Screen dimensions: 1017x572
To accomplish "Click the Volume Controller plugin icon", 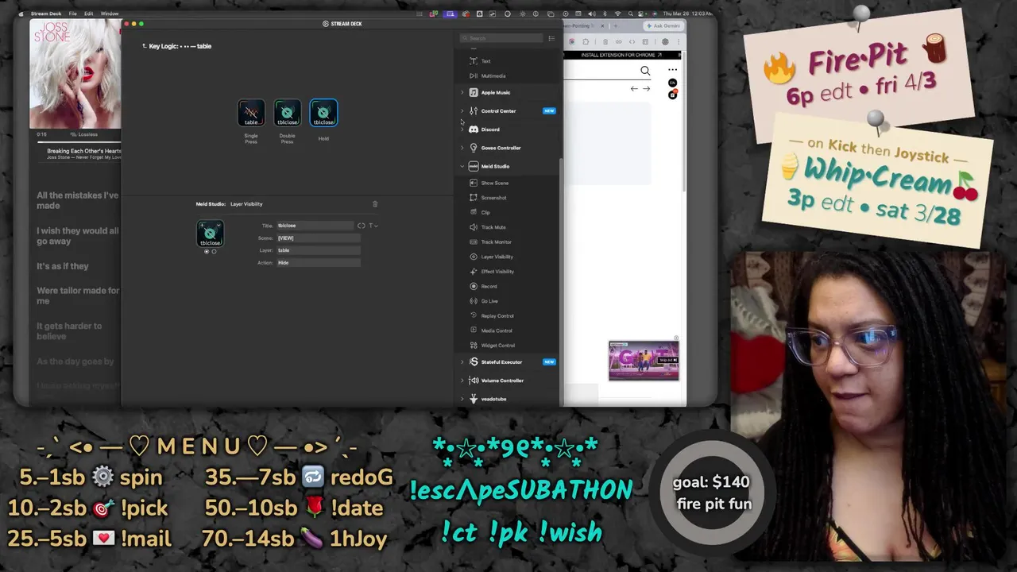I will point(474,381).
